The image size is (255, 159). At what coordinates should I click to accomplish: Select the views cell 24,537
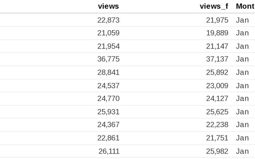108,86
